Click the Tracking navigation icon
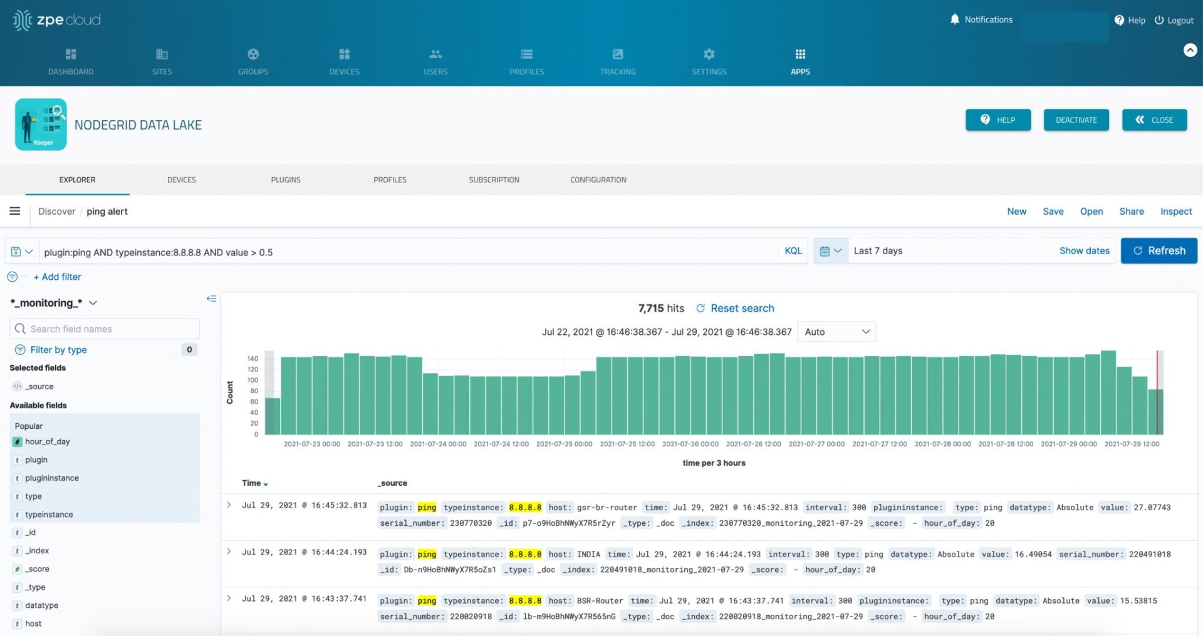 [x=618, y=54]
